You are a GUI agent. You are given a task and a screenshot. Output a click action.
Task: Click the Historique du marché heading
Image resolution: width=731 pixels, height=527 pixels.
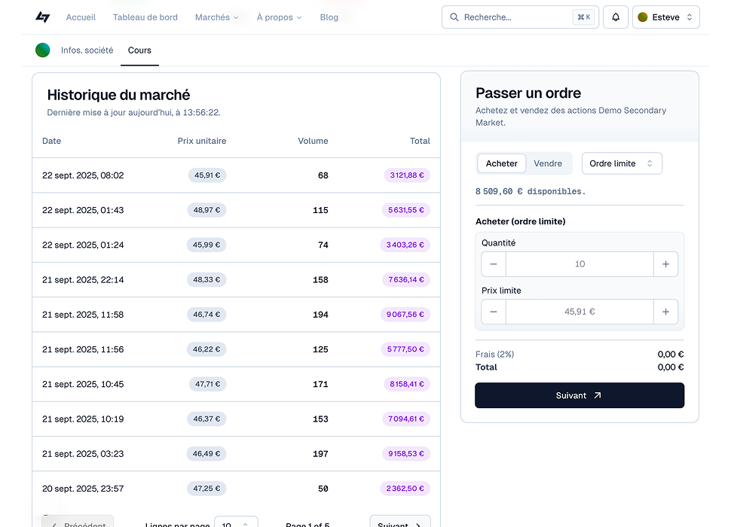click(x=118, y=95)
